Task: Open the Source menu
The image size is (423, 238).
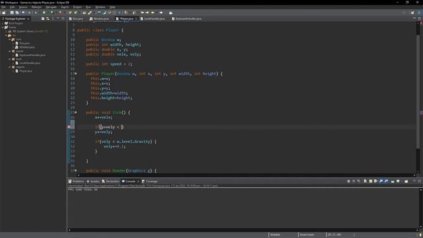Action: (23, 7)
